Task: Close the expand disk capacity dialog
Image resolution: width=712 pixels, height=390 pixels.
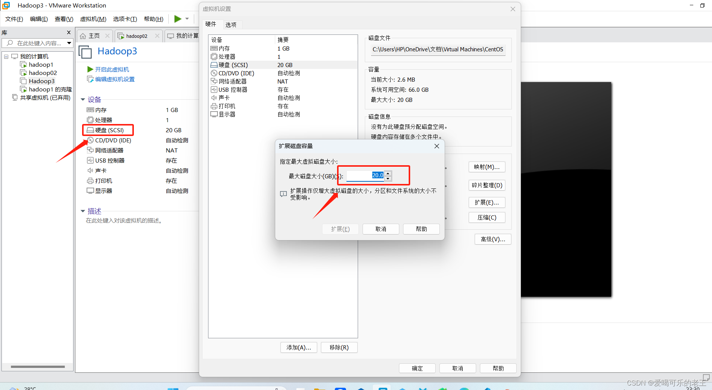Action: click(x=437, y=146)
